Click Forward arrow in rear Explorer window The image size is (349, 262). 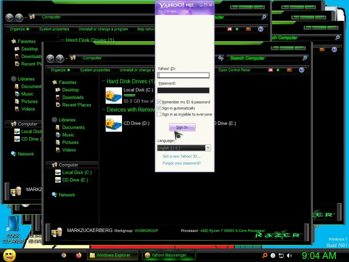19,18
